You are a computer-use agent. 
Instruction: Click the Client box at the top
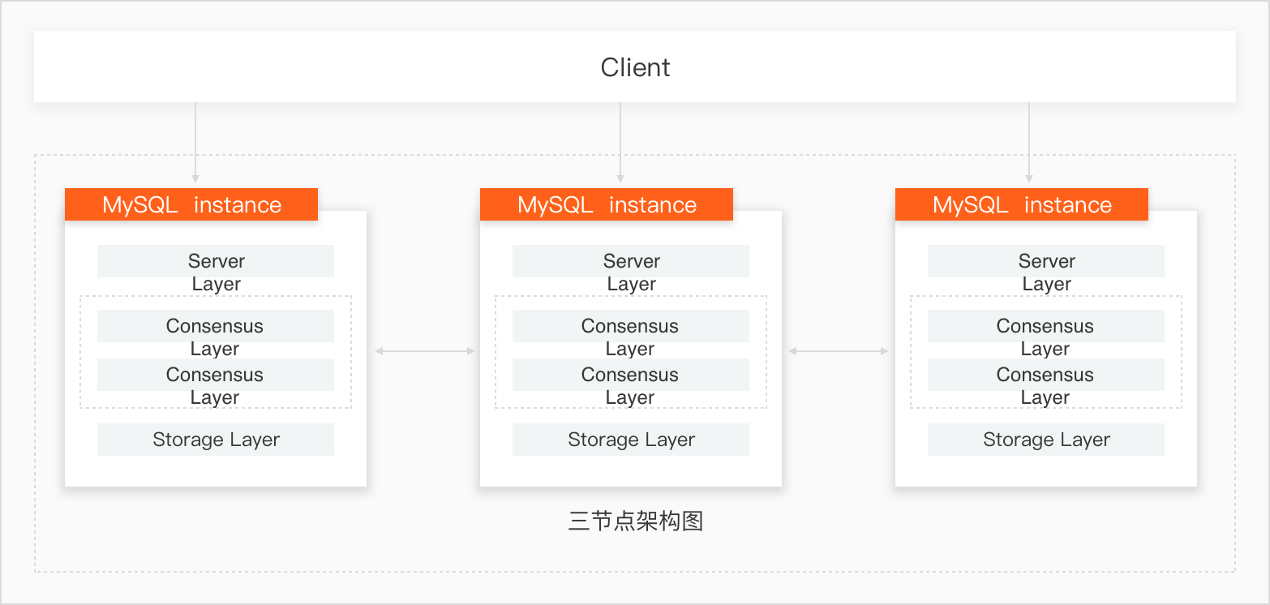coord(635,67)
